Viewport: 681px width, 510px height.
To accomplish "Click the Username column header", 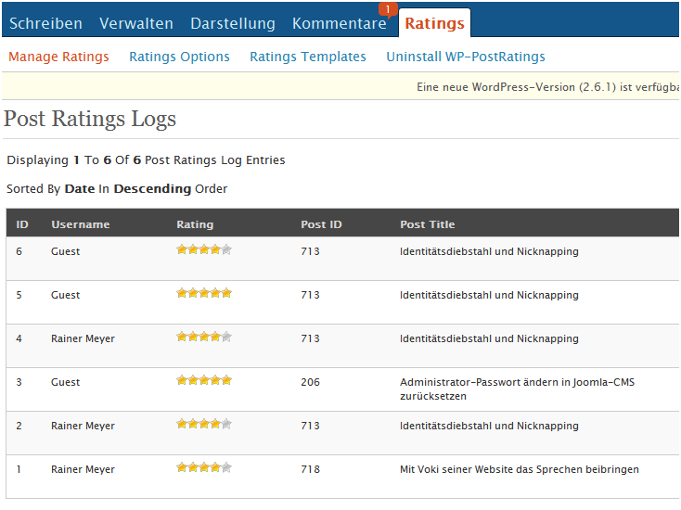I will pyautogui.click(x=81, y=224).
